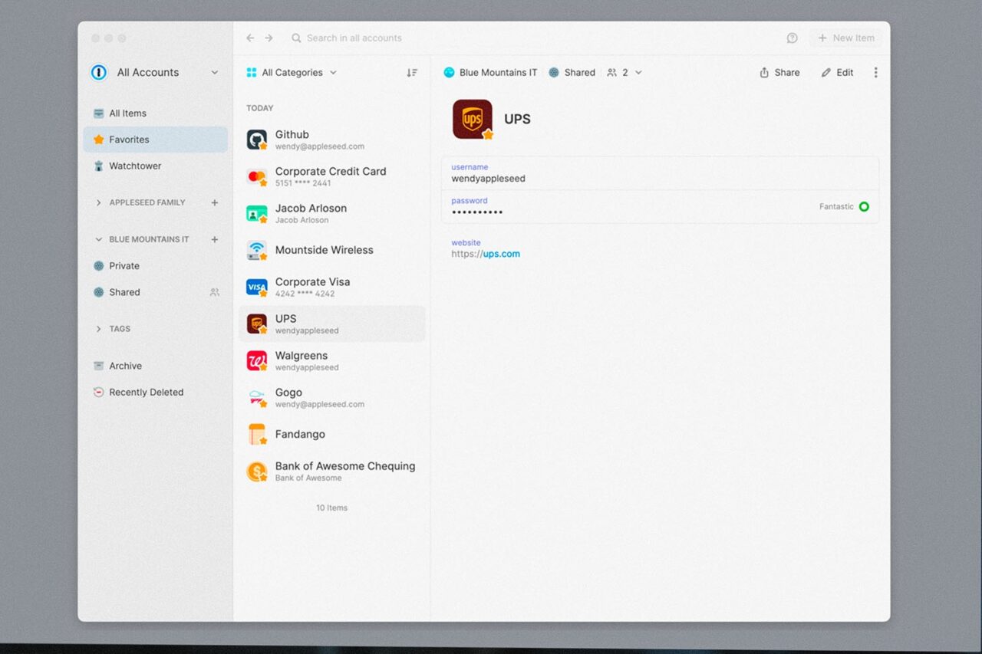Expand the Appleseed Family section

98,203
